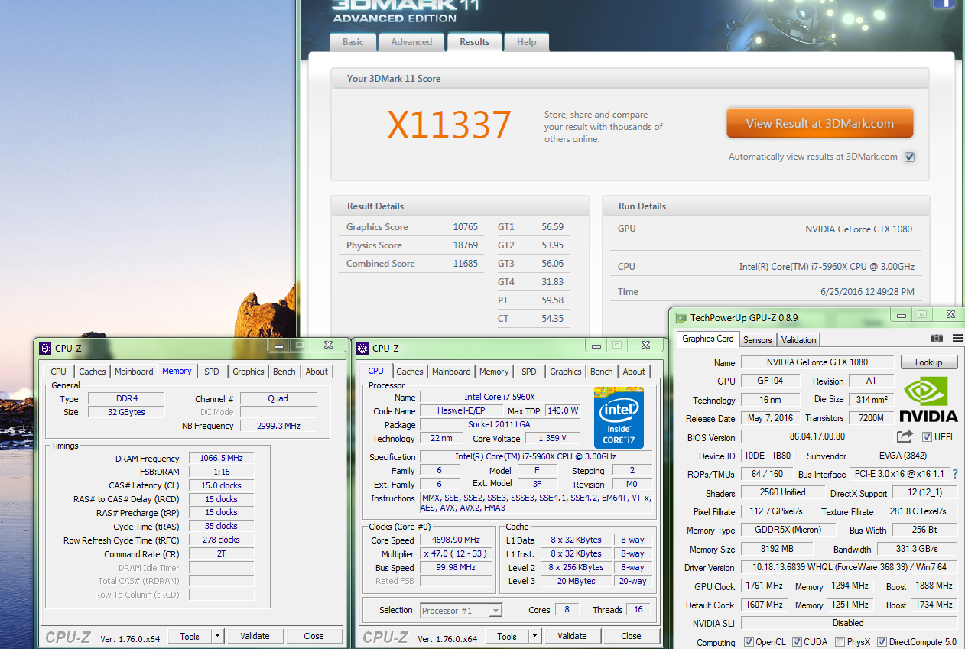Screen dimensions: 965x649
Task: Open the Sensors tab in GPU-Z
Action: point(758,339)
